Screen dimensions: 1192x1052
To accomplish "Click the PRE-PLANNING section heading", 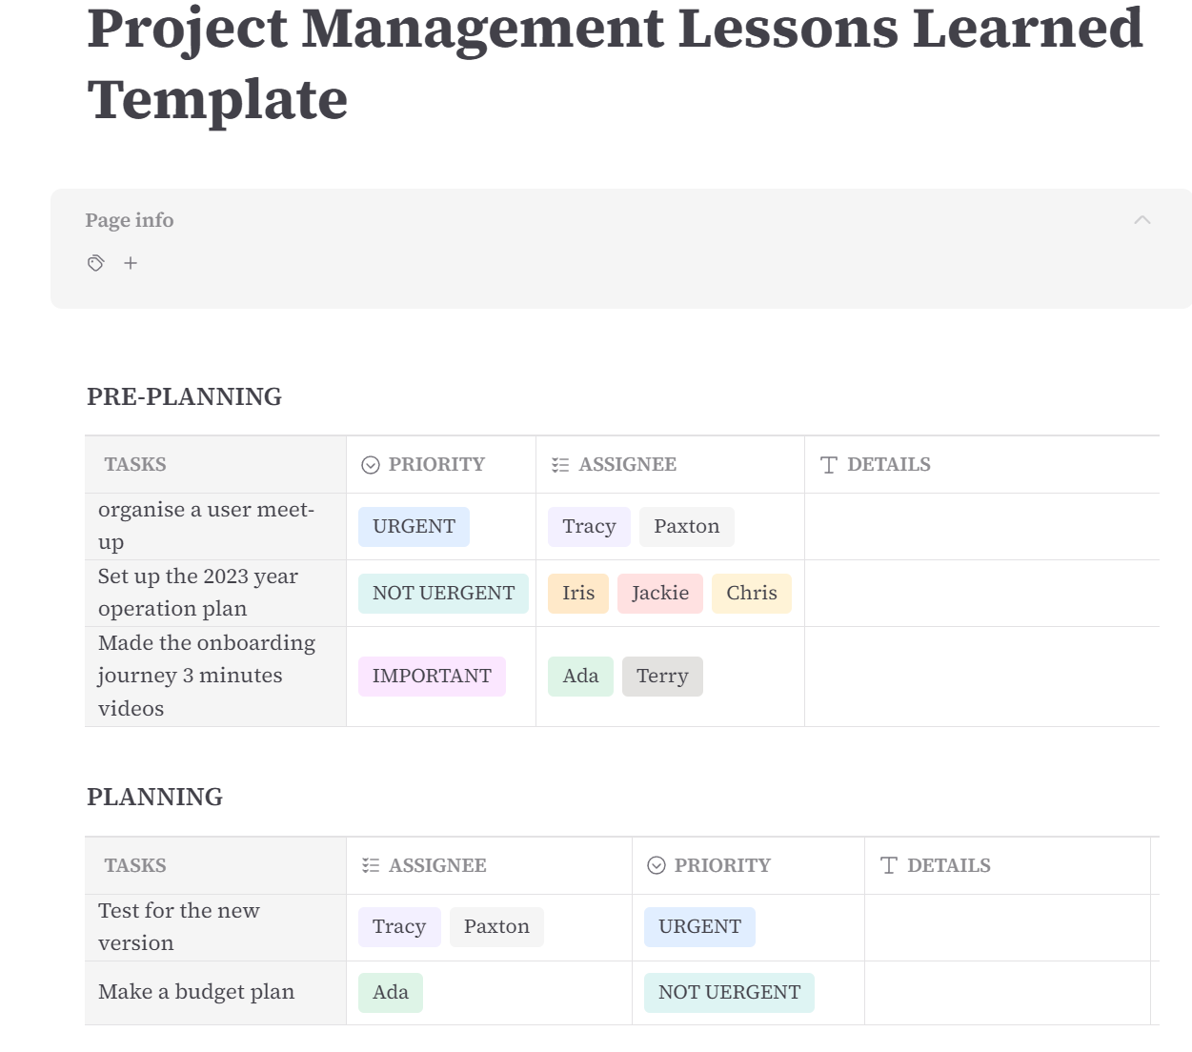I will pos(184,397).
